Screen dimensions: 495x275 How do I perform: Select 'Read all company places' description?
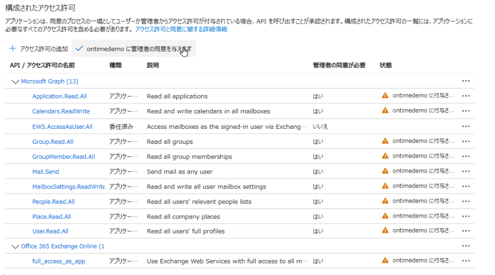(183, 217)
